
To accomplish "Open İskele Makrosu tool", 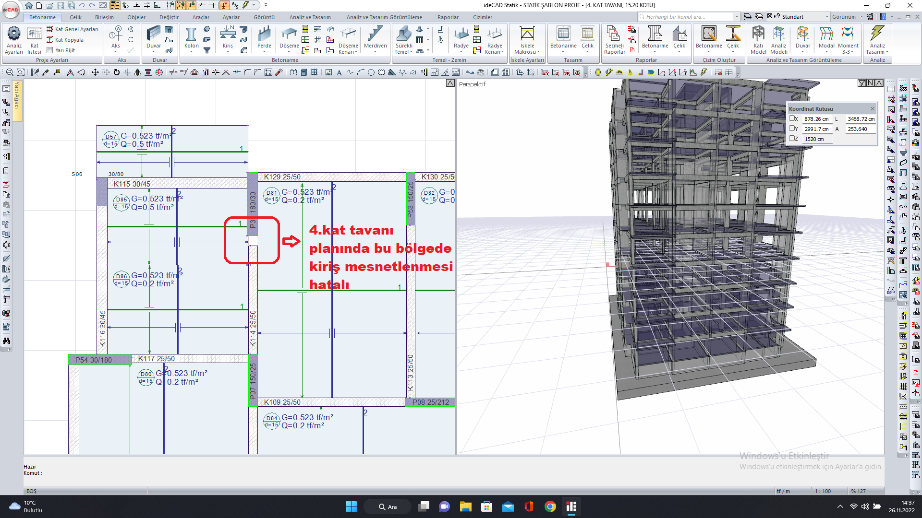I will pos(527,40).
